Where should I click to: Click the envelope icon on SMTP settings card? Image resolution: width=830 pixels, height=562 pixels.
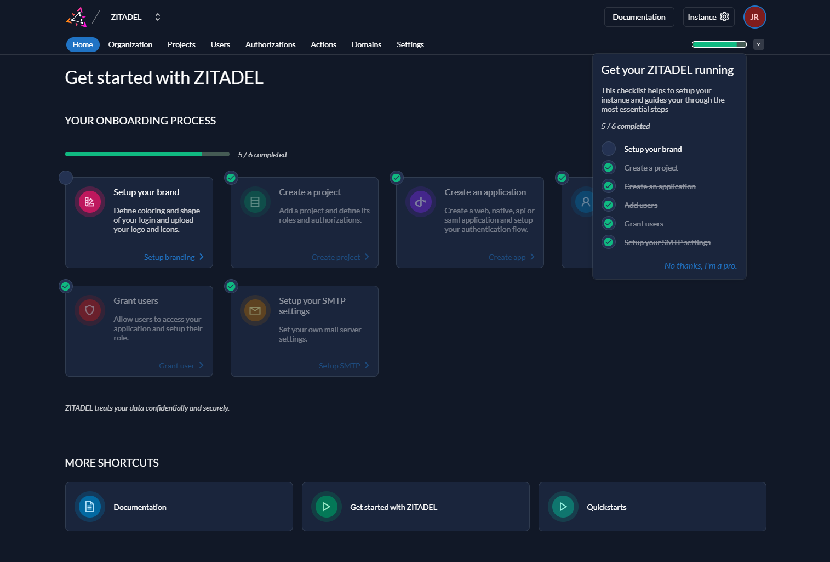click(255, 310)
